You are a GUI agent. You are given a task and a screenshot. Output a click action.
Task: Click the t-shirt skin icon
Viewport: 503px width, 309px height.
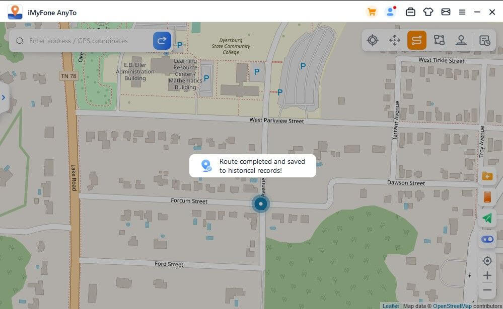coord(428,12)
